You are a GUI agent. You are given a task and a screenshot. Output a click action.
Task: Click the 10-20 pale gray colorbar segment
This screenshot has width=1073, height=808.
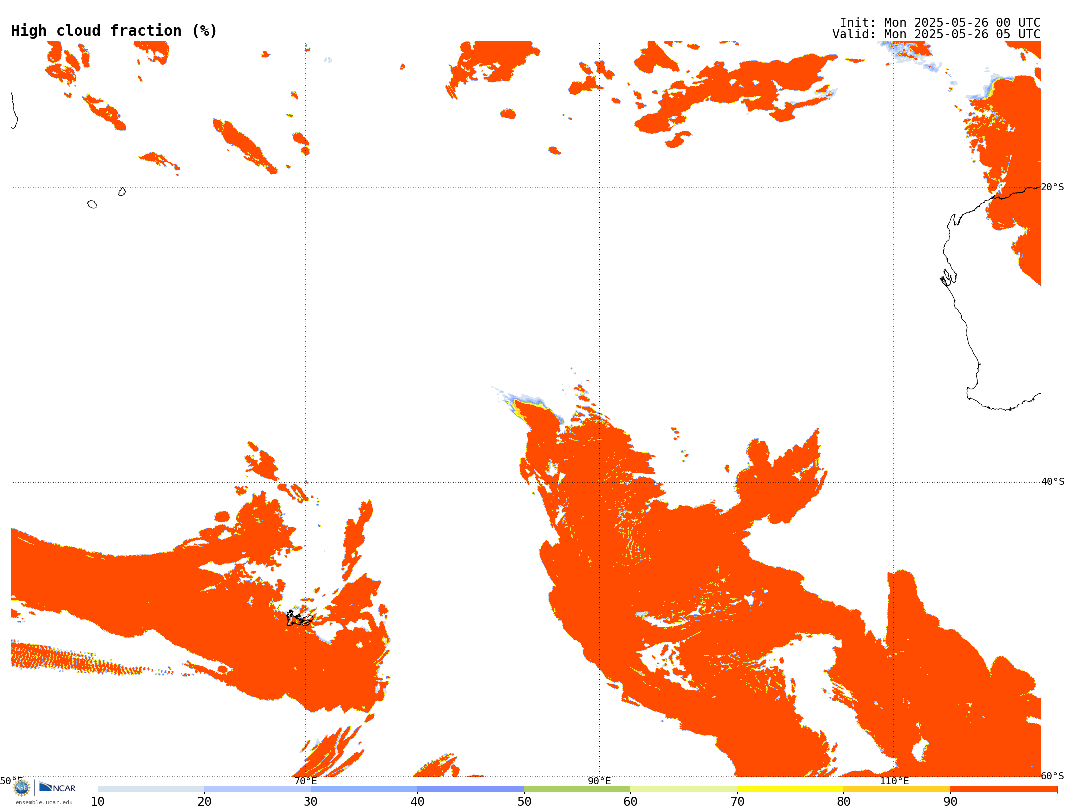[151, 789]
